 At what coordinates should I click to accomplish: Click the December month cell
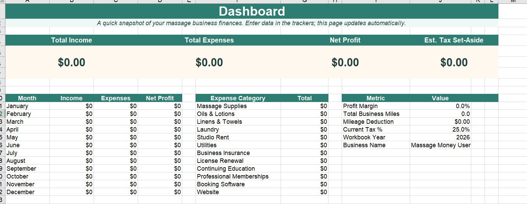(27, 192)
